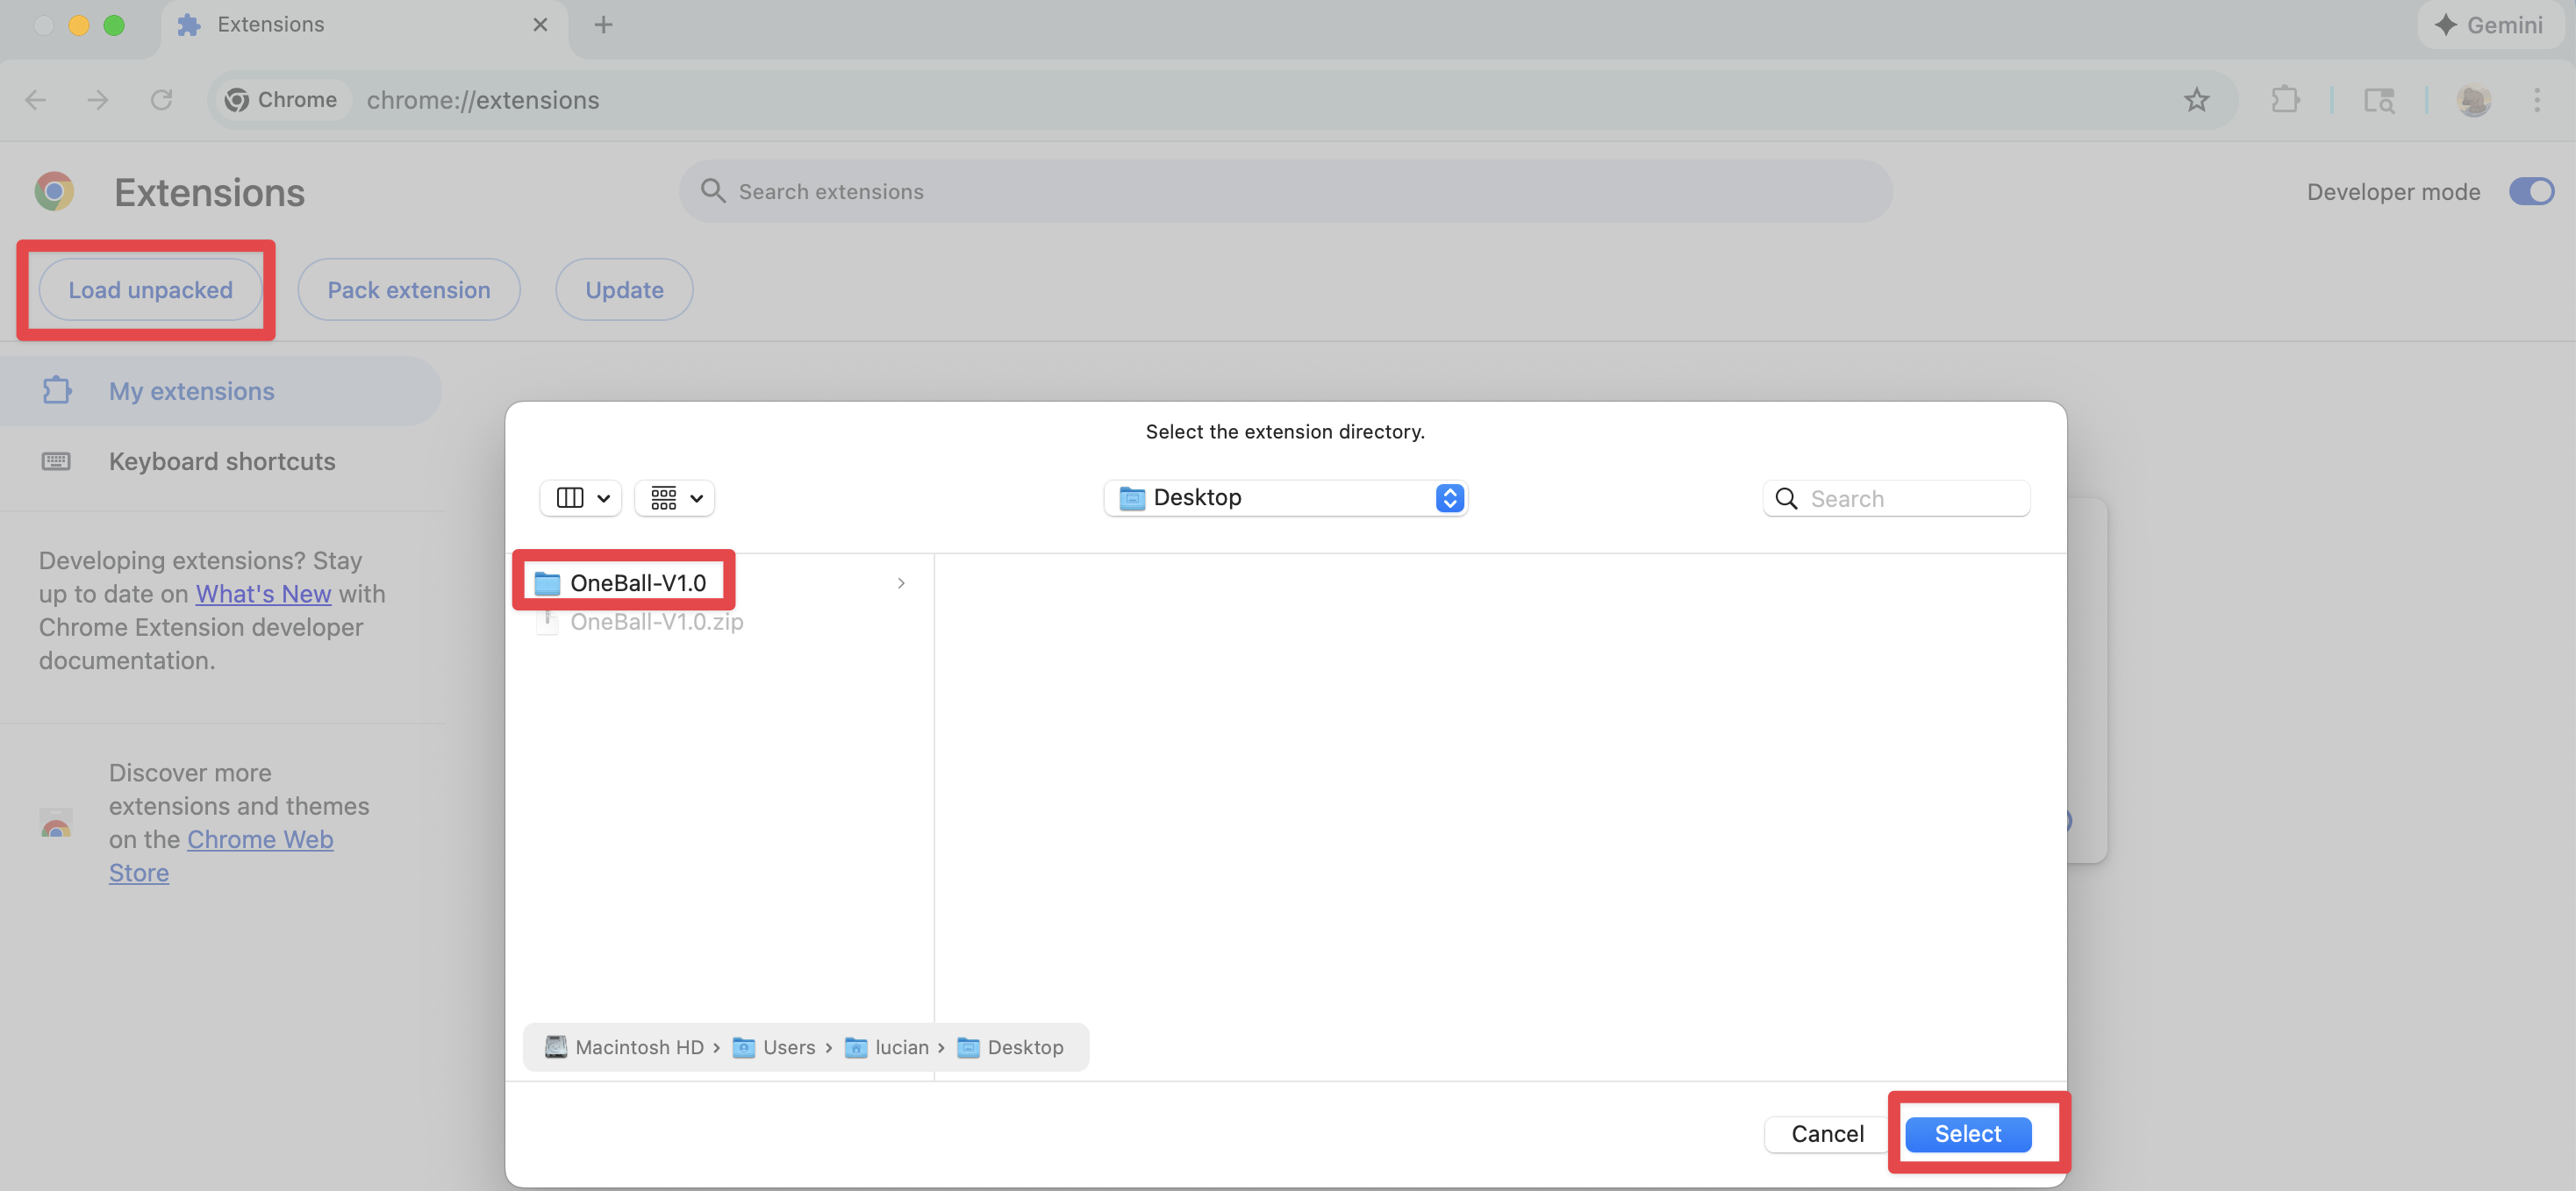The image size is (2576, 1191).
Task: Open the extensions puzzle icon menu
Action: point(2285,100)
